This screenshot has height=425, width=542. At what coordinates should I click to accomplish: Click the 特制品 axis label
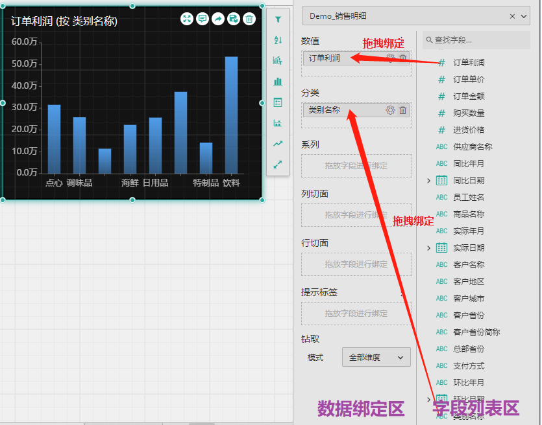click(206, 183)
